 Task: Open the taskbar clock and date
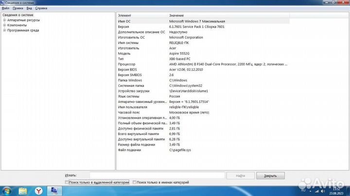(x=336, y=191)
